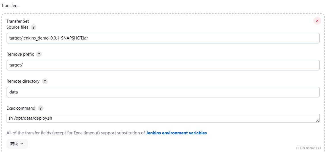Screen dimensions: 325x152
Task: Click the Source files label
Action: tap(17, 27)
